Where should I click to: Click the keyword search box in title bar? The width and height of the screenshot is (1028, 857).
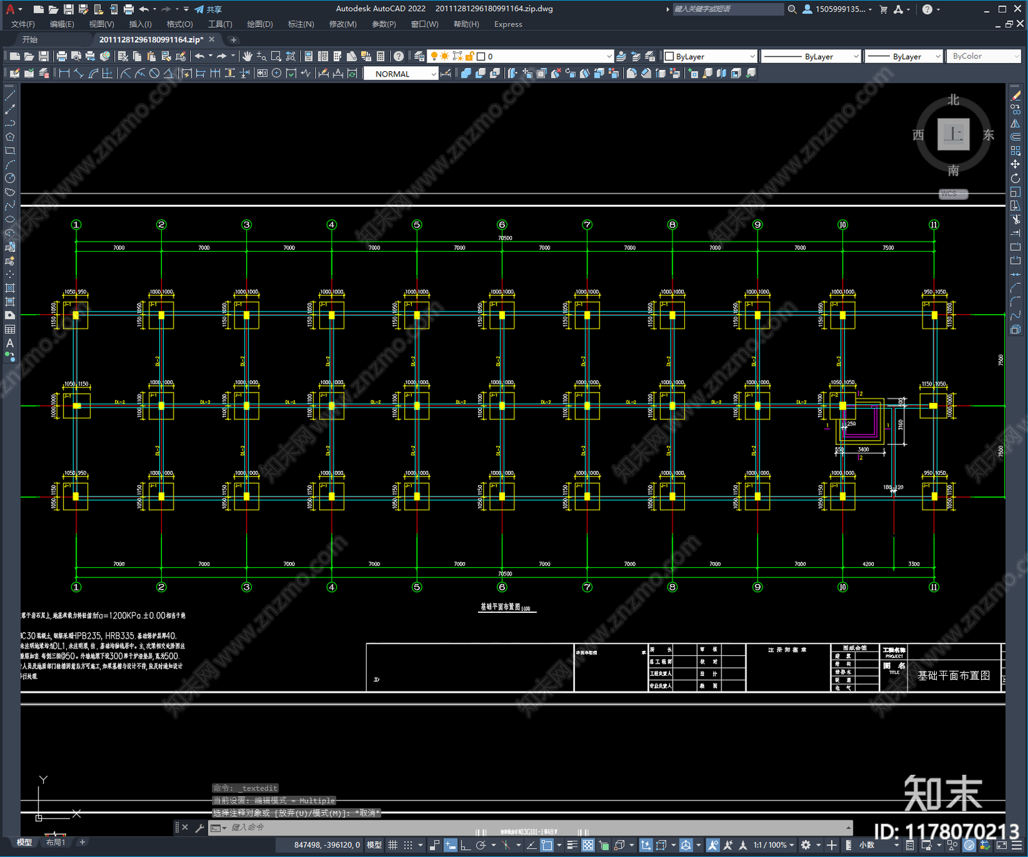click(x=728, y=9)
